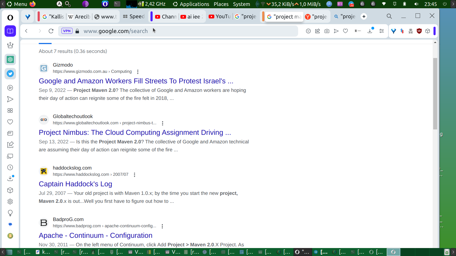Open Extensions cube in the sidebar

[10, 190]
